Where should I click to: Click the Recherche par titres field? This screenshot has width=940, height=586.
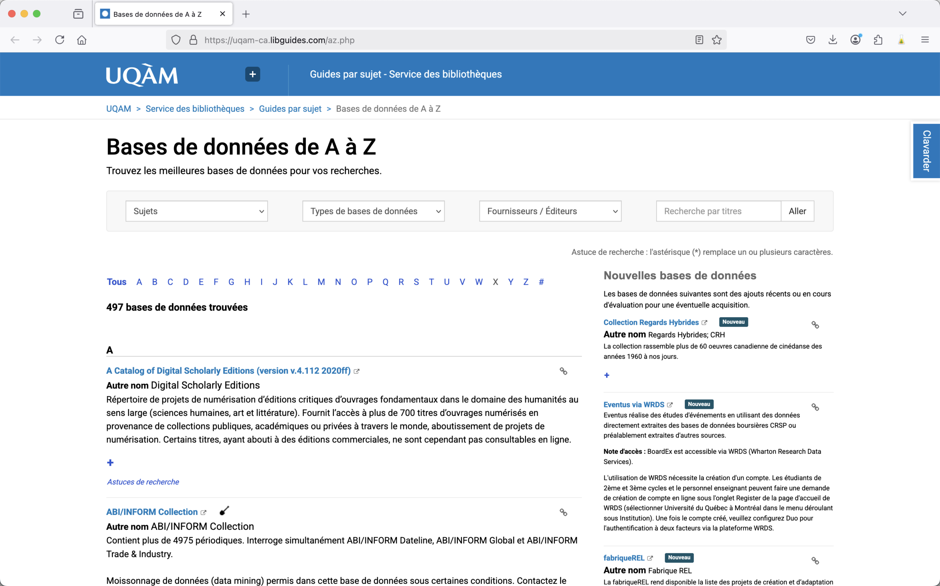[719, 211]
